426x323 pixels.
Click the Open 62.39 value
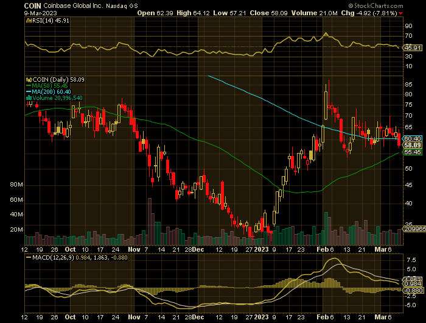point(155,13)
